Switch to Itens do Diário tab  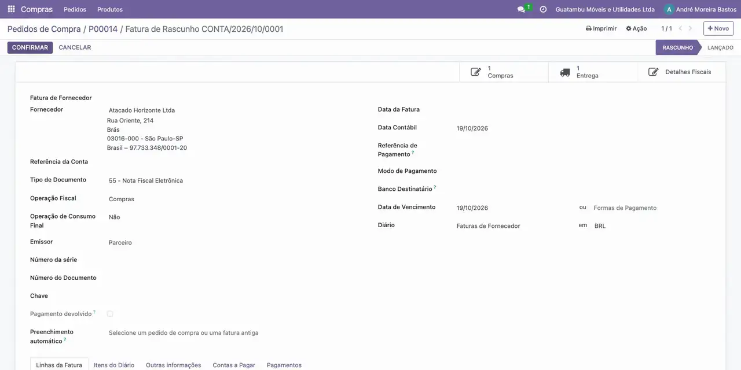click(114, 365)
